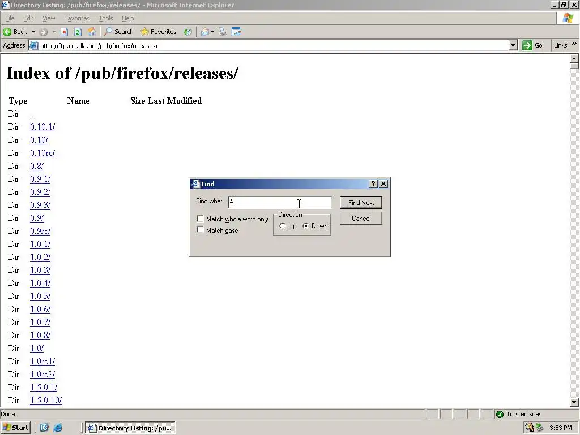Open the 1.5.0.10/ directory link
Viewport: 580px width, 435px height.
pyautogui.click(x=46, y=400)
